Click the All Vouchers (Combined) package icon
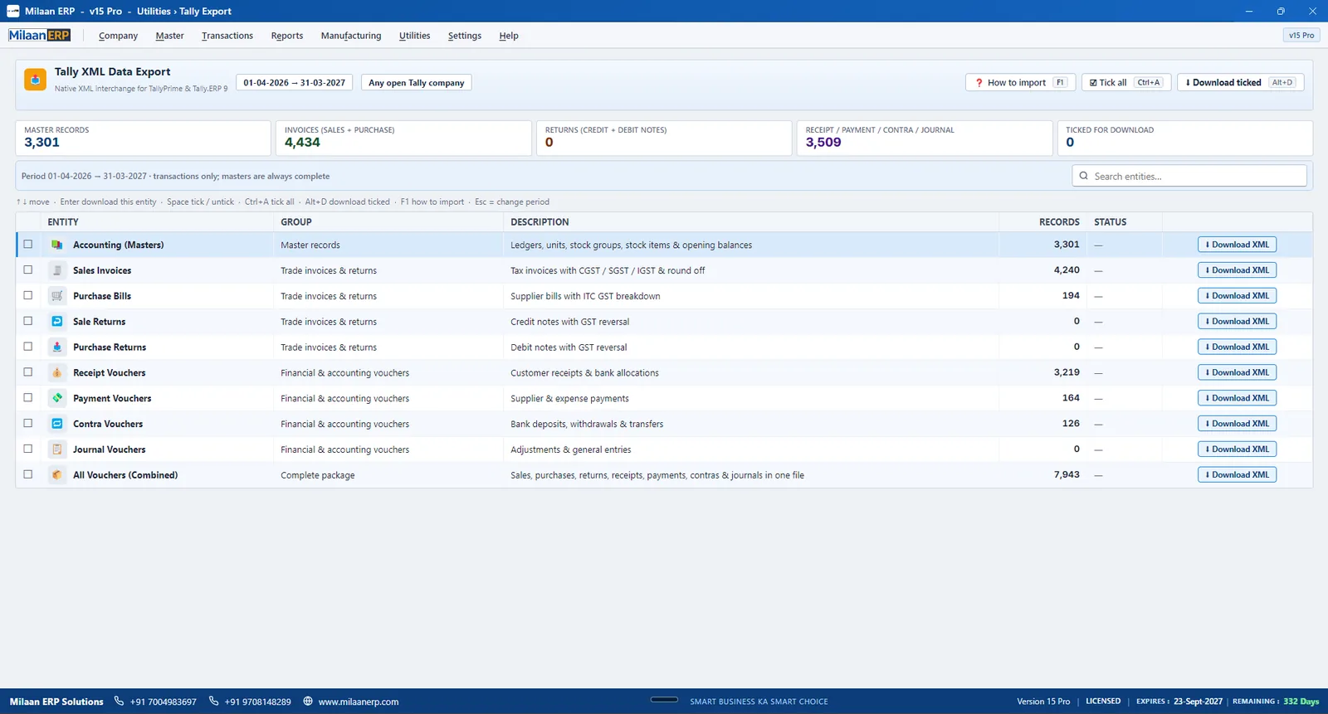 point(57,475)
